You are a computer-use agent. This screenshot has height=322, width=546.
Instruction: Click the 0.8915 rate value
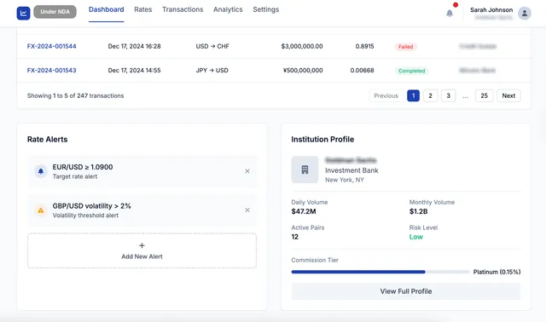click(x=364, y=46)
